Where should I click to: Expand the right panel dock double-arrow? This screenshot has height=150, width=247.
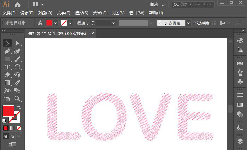tap(243, 30)
